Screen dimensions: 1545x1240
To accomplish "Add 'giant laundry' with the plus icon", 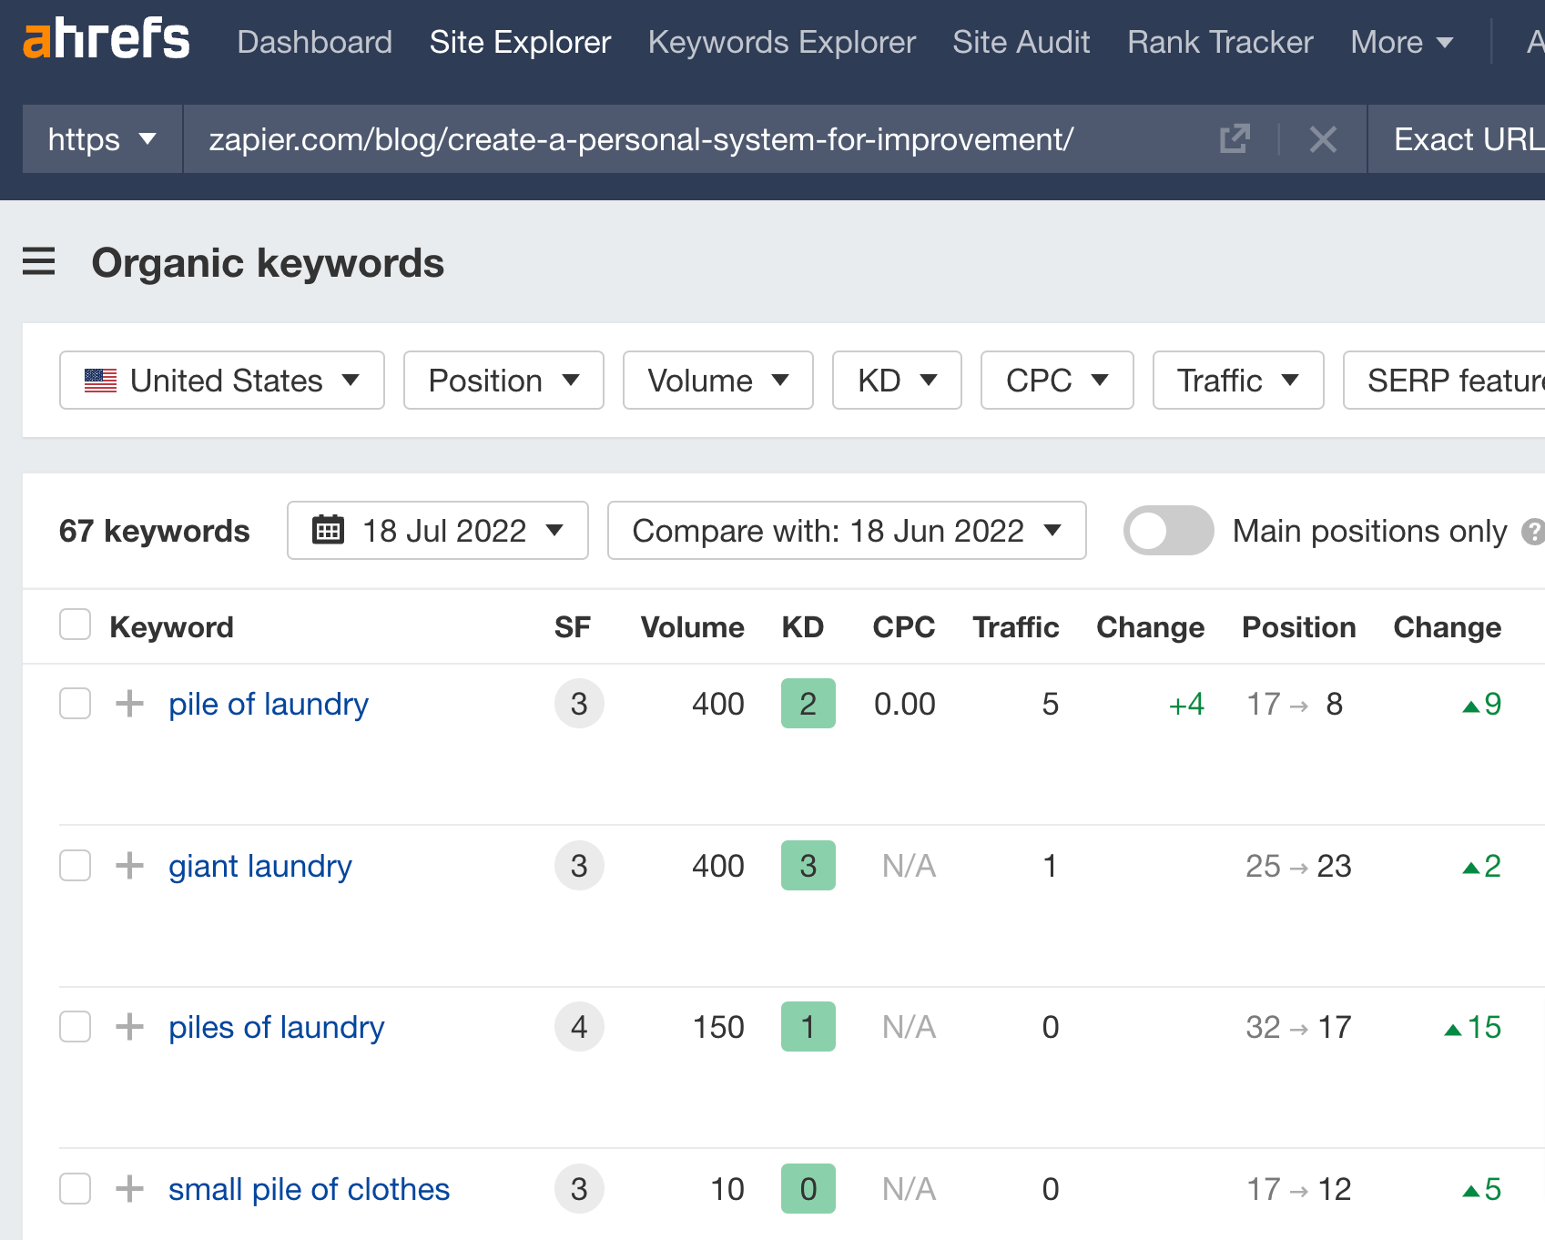I will pyautogui.click(x=128, y=865).
